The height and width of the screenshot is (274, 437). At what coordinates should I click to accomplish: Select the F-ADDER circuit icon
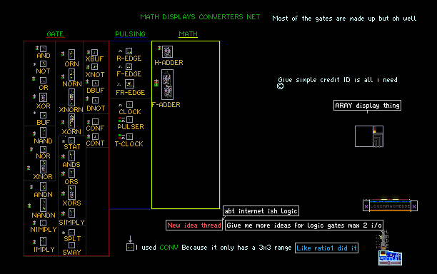click(x=167, y=84)
